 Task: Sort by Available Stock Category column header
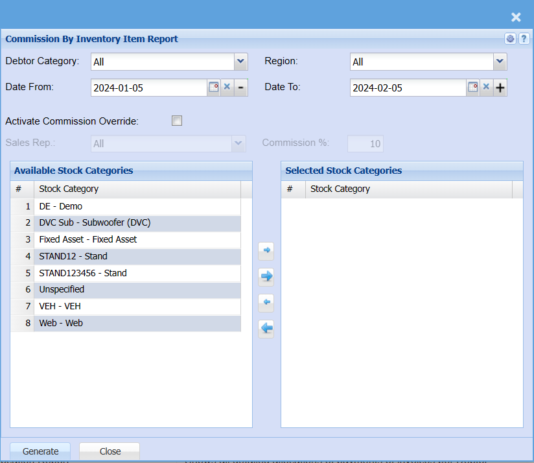pyautogui.click(x=136, y=189)
